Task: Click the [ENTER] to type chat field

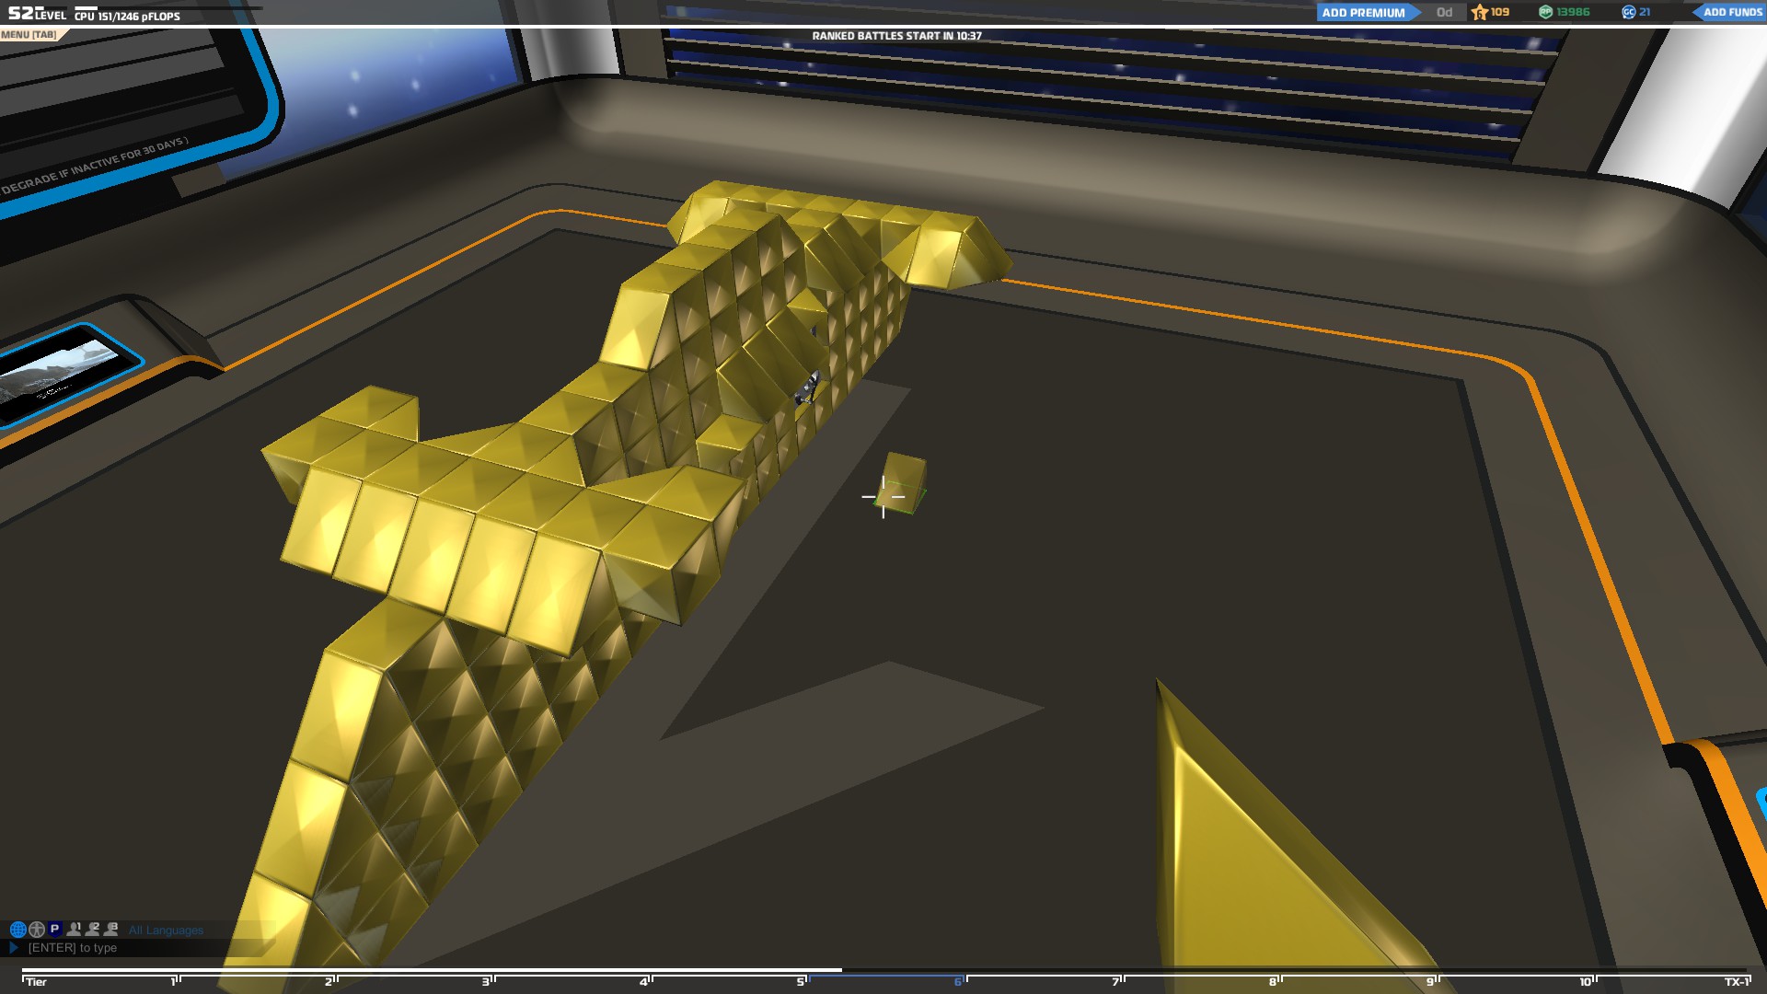Action: [73, 948]
